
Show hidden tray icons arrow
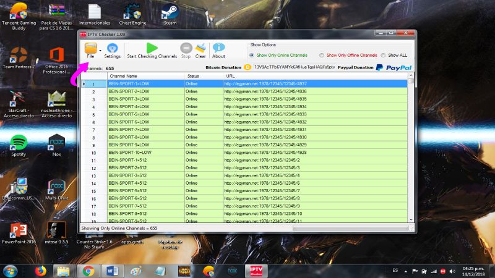406,271
